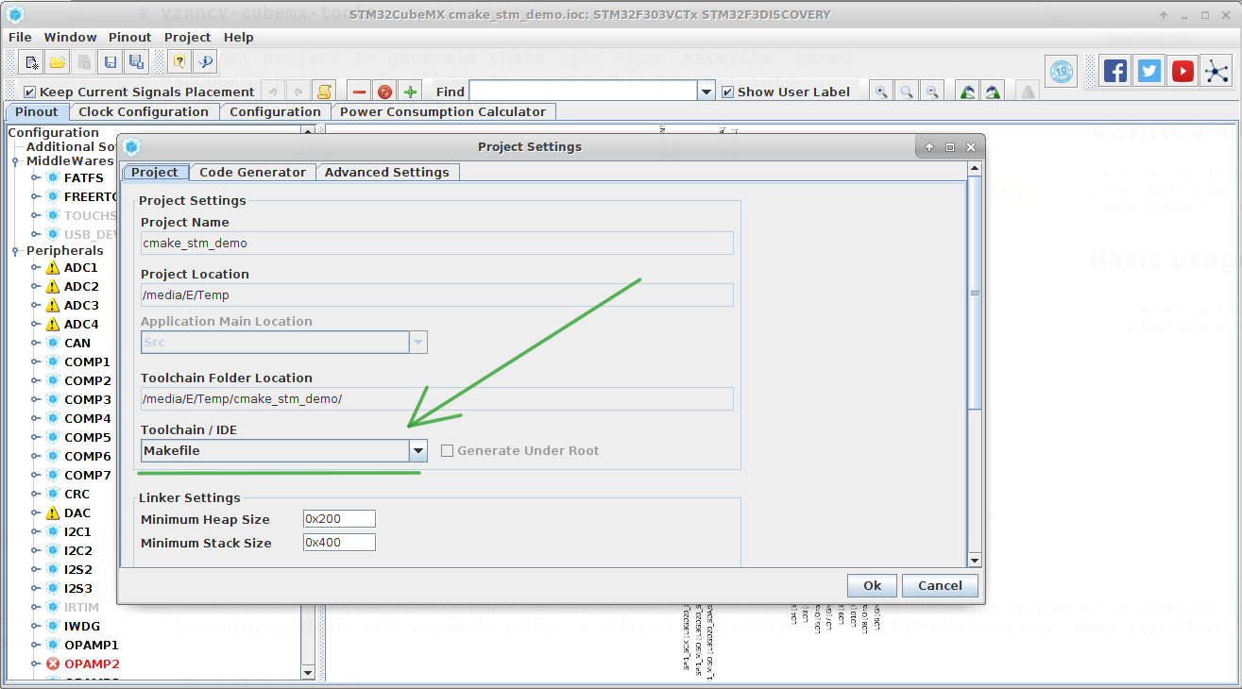Open the File menu

[x=20, y=37]
